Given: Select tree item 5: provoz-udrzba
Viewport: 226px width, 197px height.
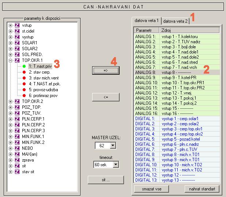Looking at the screenshot, I should (x=44, y=90).
